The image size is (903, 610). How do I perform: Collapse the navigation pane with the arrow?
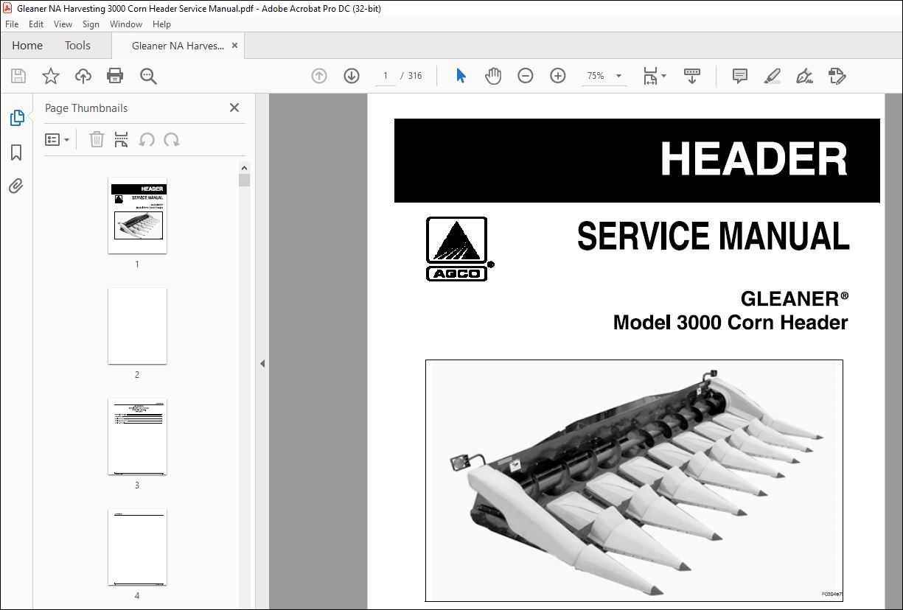coord(262,363)
